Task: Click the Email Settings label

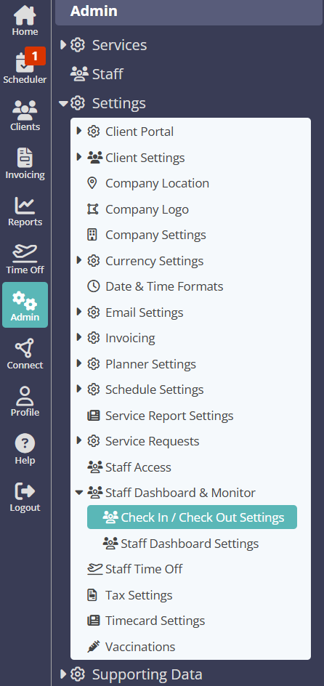Action: pyautogui.click(x=145, y=312)
